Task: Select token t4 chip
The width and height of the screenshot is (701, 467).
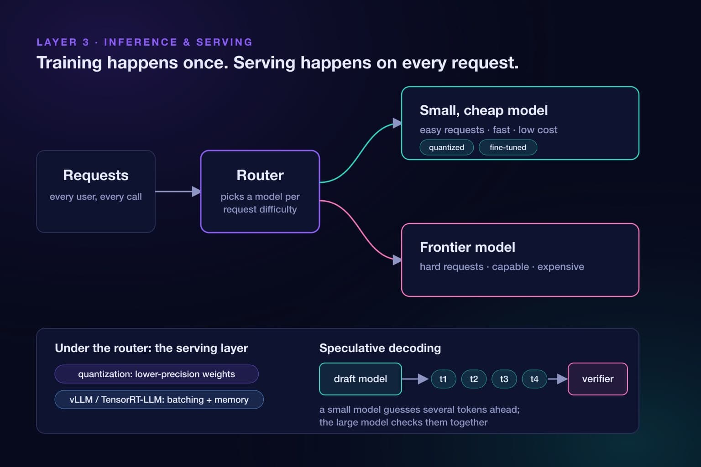Action: click(x=534, y=379)
